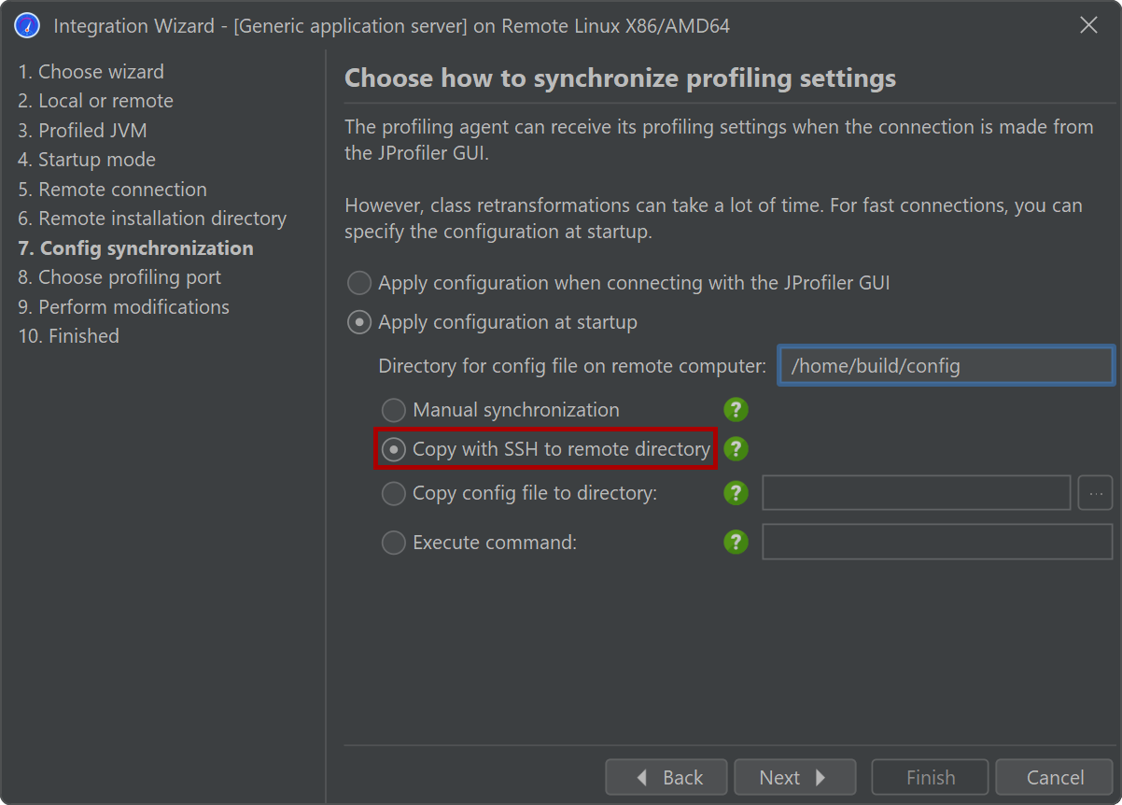Viewport: 1122px width, 805px height.
Task: Select Apply configuration when connecting with GUI
Action: [x=359, y=283]
